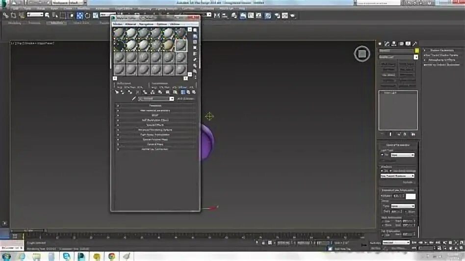The image size is (465, 261).
Task: Open Modes menu in Material Editor
Action: click(117, 24)
